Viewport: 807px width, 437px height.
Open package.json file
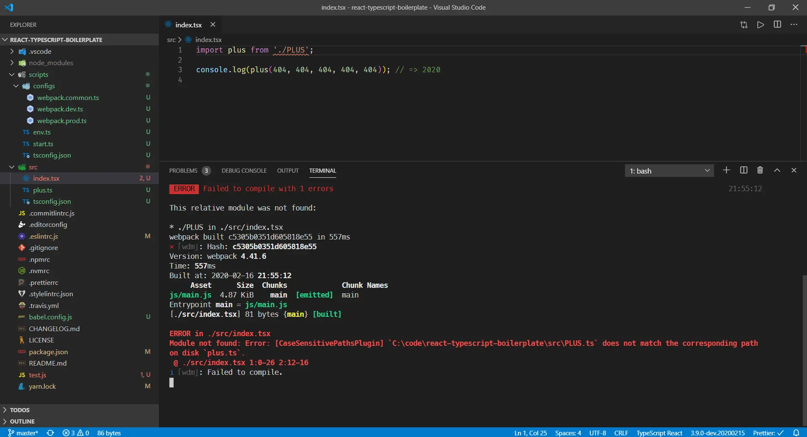point(79,352)
